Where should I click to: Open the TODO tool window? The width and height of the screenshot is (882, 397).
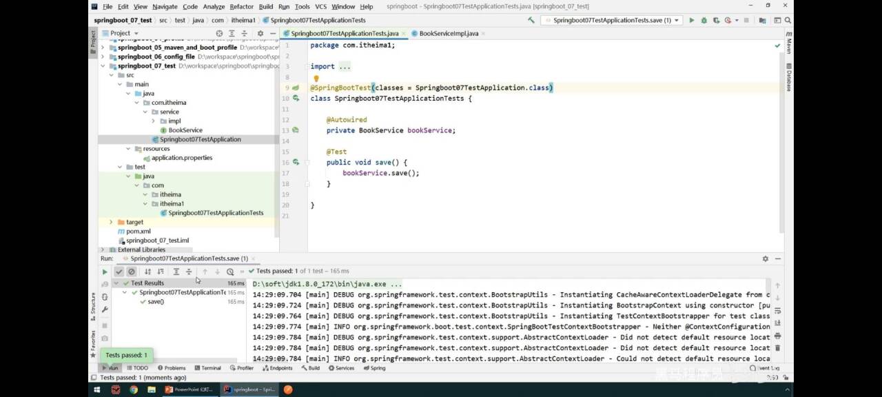pyautogui.click(x=137, y=368)
